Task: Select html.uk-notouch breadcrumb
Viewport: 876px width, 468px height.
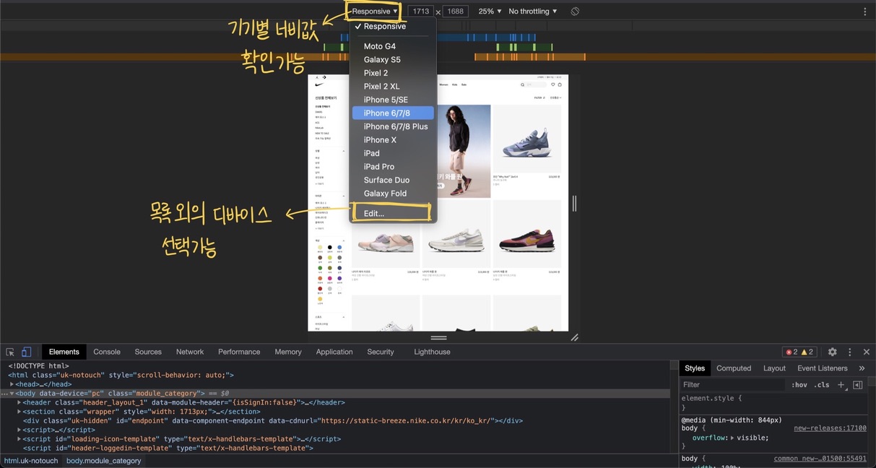Action: [x=31, y=461]
